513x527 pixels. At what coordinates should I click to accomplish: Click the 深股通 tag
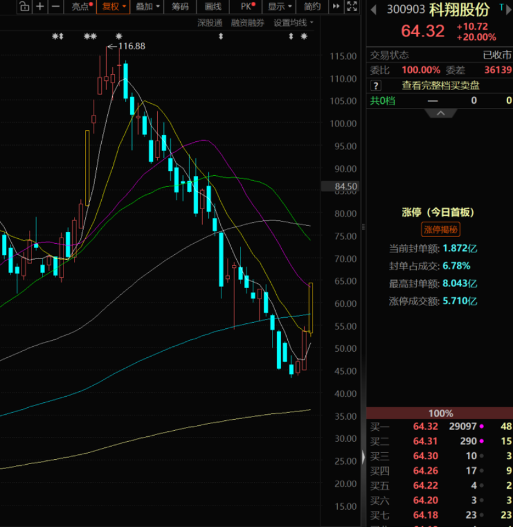point(210,23)
